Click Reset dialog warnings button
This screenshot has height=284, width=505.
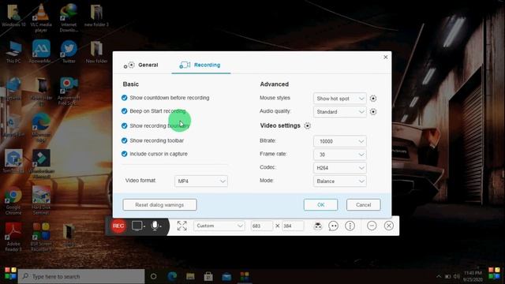click(159, 205)
